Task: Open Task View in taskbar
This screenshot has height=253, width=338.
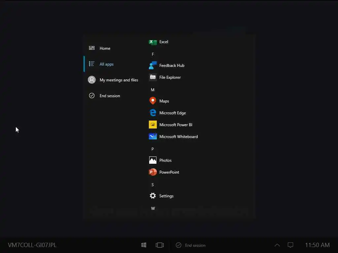Action: tap(160, 245)
